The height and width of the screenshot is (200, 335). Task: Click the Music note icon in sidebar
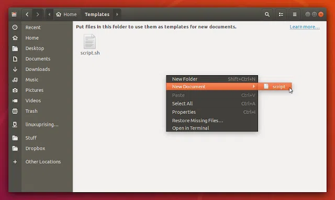15,80
